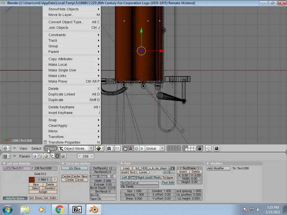
Task: Click the Load font button
Action: pos(126,168)
